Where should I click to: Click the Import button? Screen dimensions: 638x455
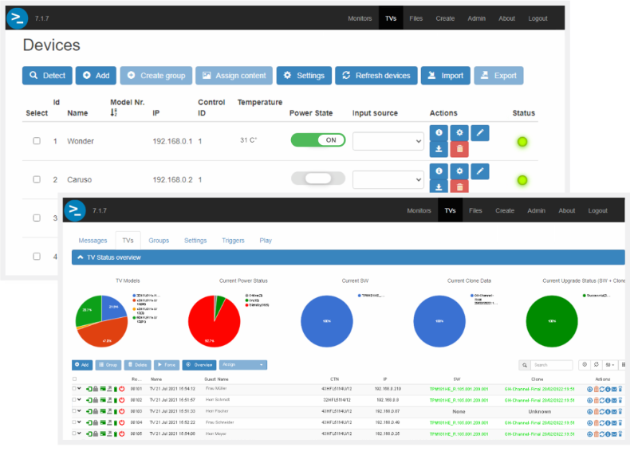pyautogui.click(x=446, y=75)
